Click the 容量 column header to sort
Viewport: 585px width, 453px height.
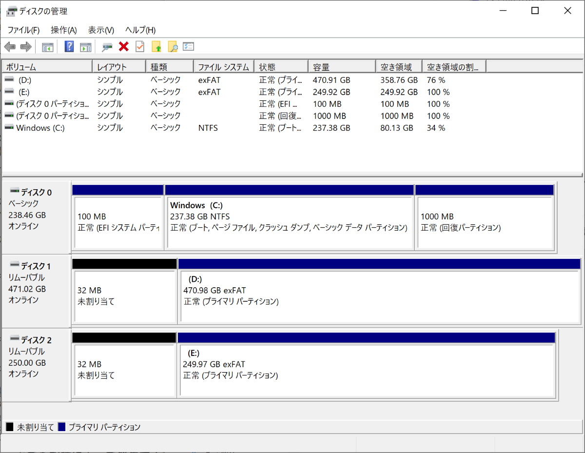click(341, 66)
